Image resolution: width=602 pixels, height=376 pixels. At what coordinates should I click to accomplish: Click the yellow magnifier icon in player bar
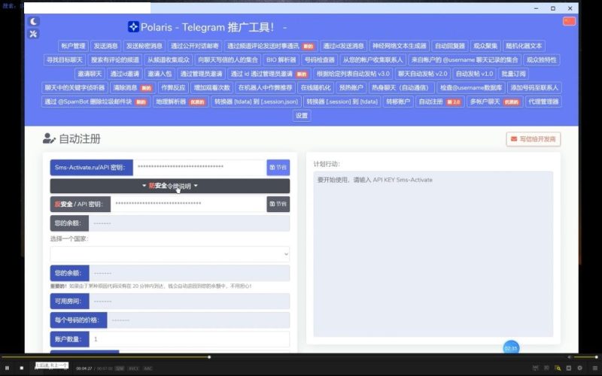pos(558,368)
